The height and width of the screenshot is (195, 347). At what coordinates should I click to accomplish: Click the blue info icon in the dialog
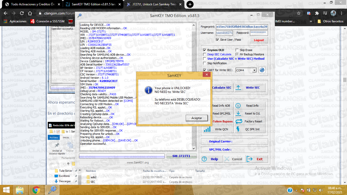click(x=148, y=90)
